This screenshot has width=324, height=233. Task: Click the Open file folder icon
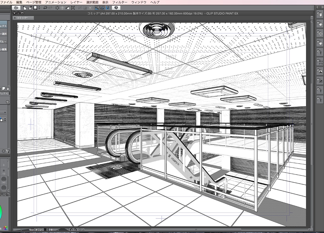tap(30, 7)
